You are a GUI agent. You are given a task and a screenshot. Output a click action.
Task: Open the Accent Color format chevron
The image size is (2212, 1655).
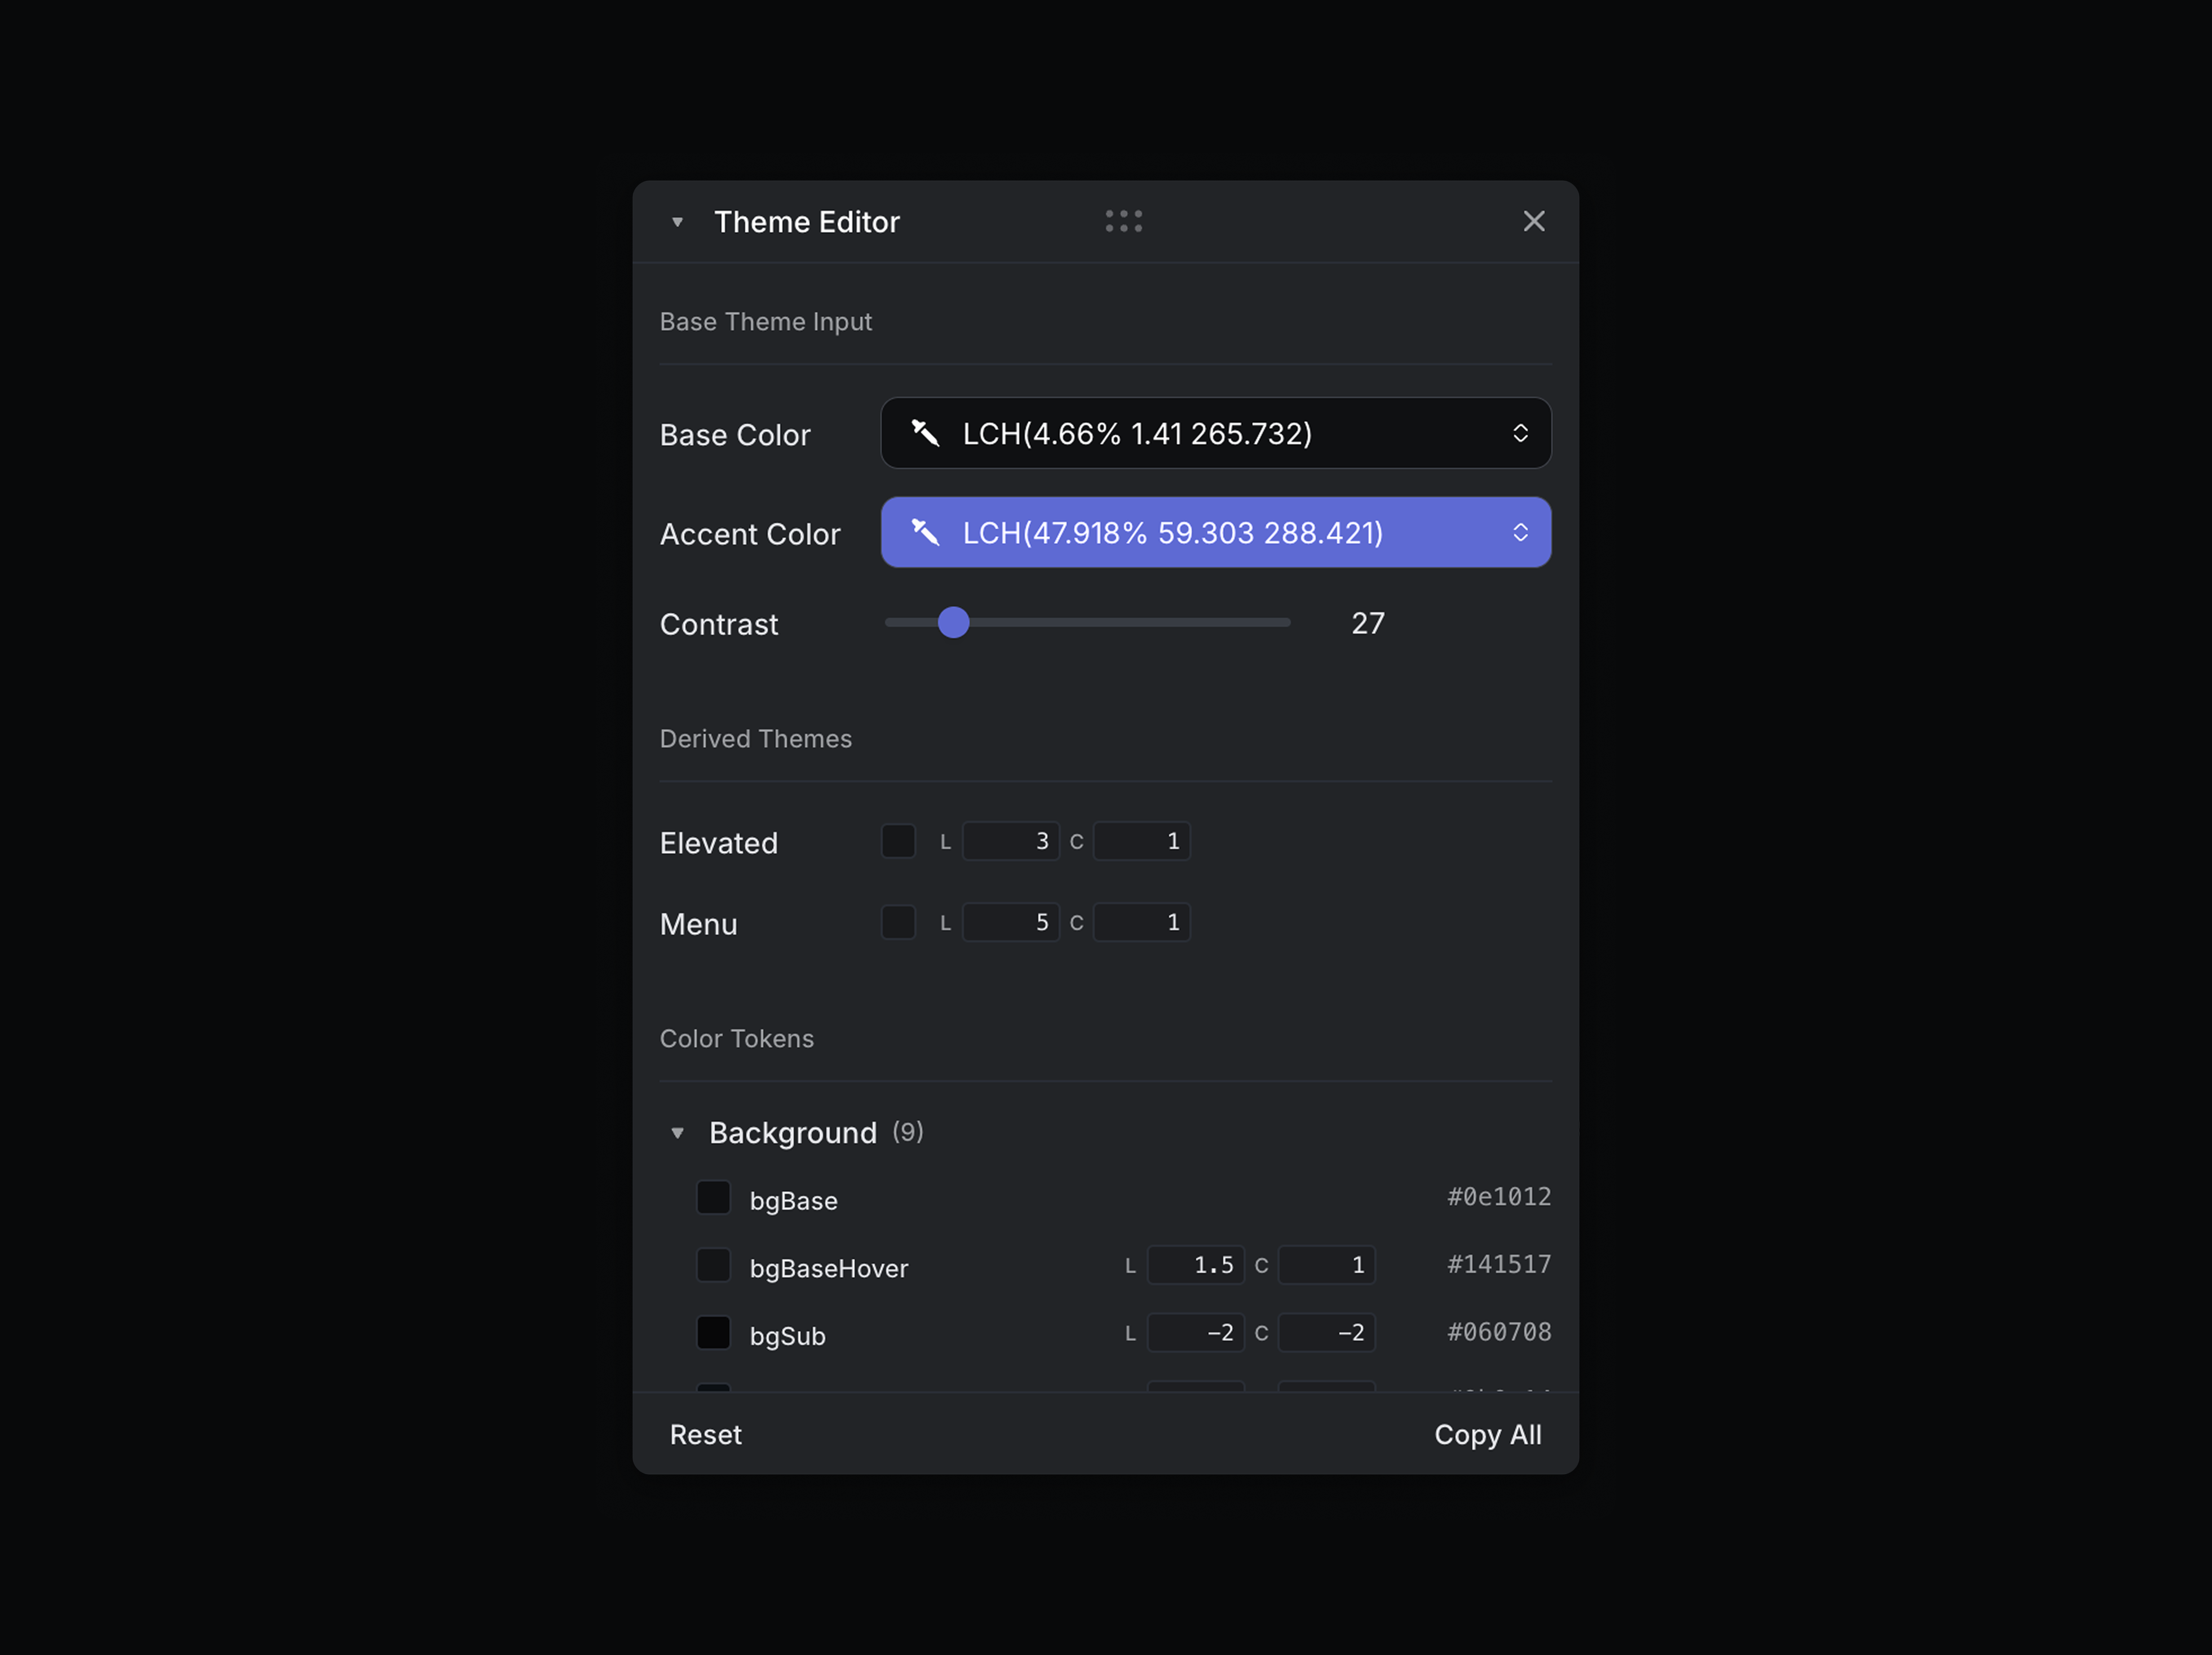point(1521,532)
